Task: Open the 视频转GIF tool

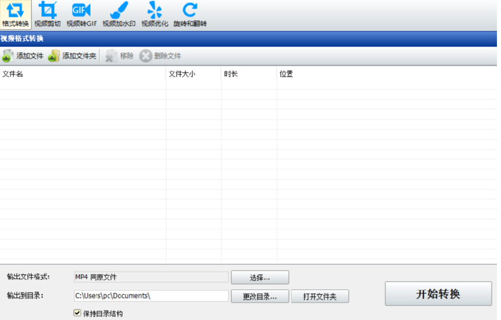Action: (x=81, y=15)
